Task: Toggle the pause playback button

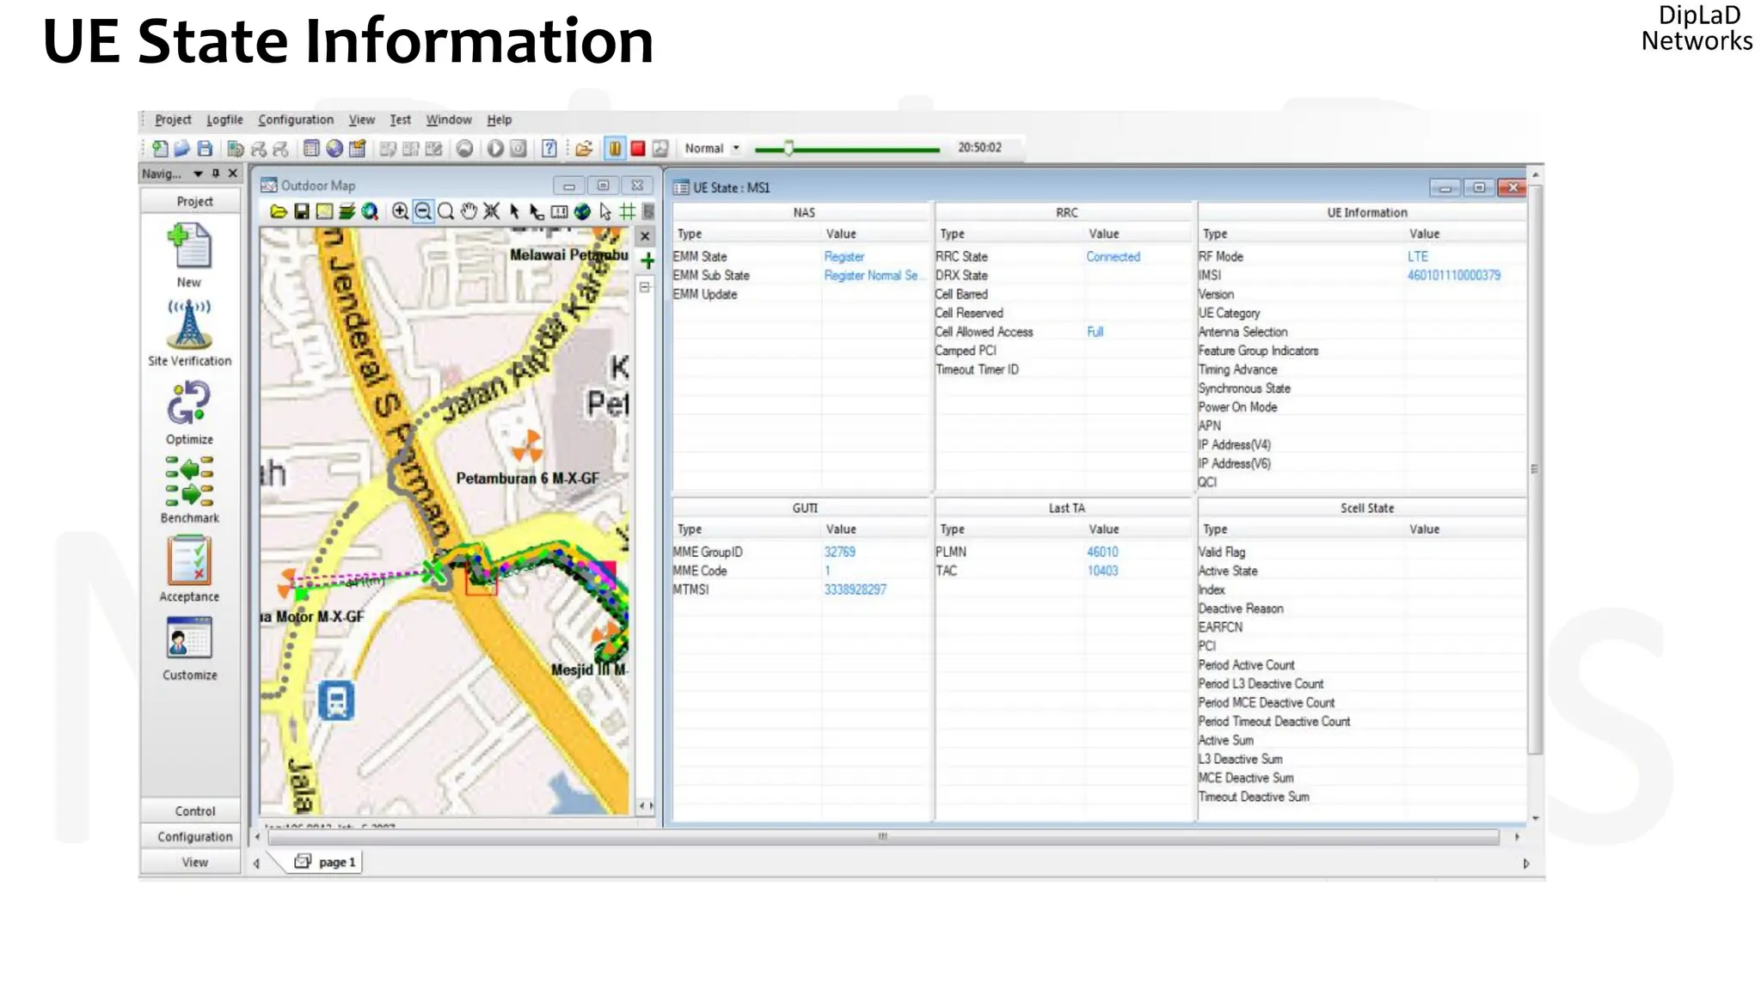Action: (x=615, y=149)
